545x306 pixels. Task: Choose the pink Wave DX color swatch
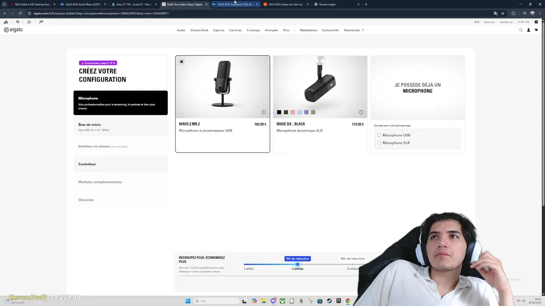[x=293, y=112]
